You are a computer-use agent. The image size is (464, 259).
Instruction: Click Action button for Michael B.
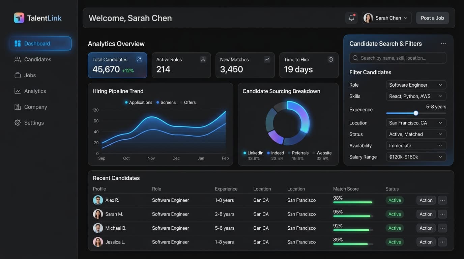tap(426, 228)
